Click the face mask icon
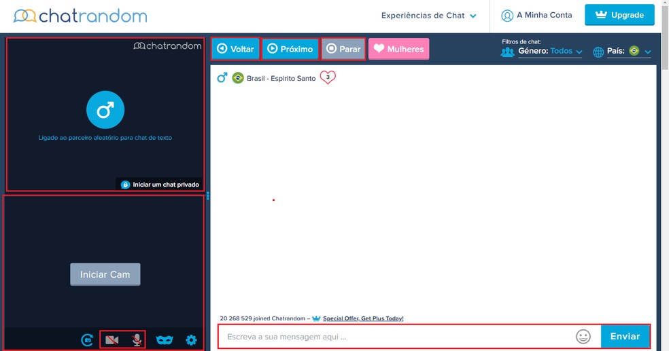 [x=165, y=340]
